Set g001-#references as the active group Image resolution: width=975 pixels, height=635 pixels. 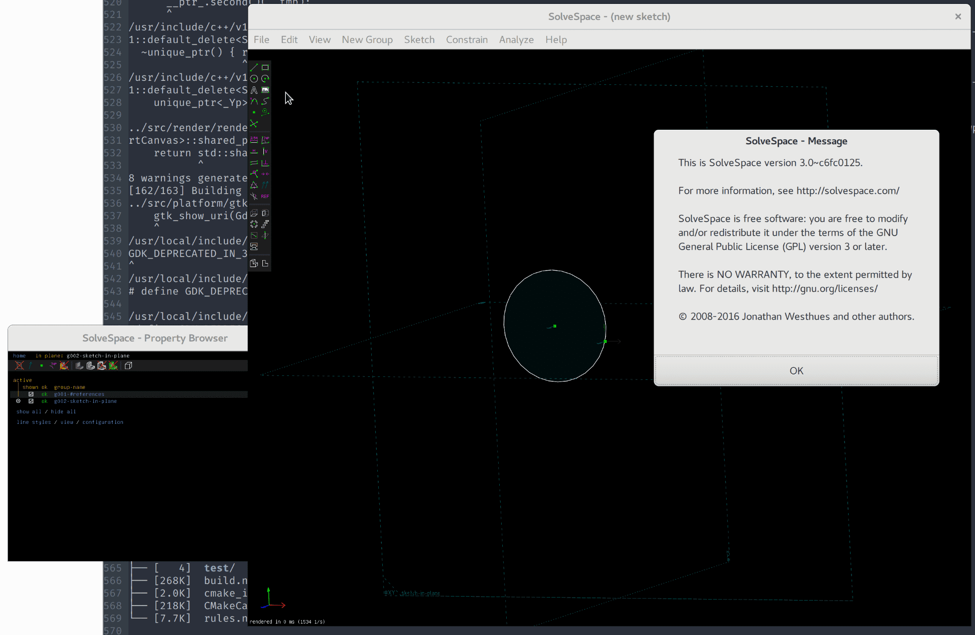click(18, 394)
